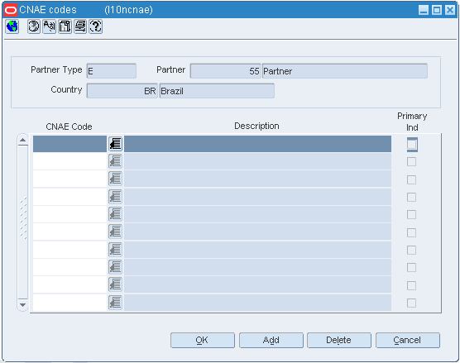Open the list-of-values icon in the eighth CNAE row
The height and width of the screenshot is (363, 460).
tap(115, 267)
